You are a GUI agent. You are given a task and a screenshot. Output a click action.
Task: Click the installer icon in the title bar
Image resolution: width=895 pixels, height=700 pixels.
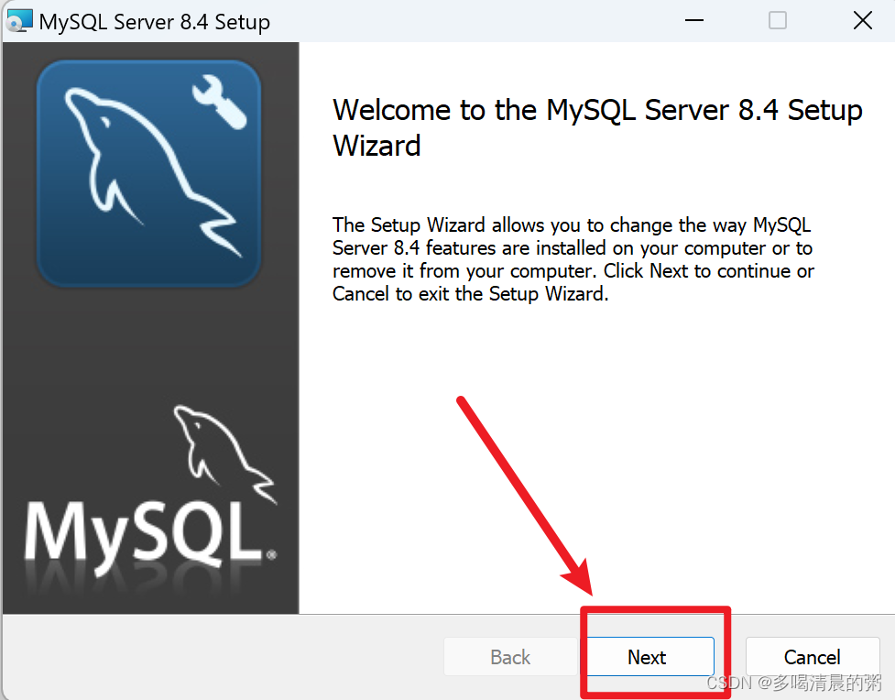pos(19,21)
